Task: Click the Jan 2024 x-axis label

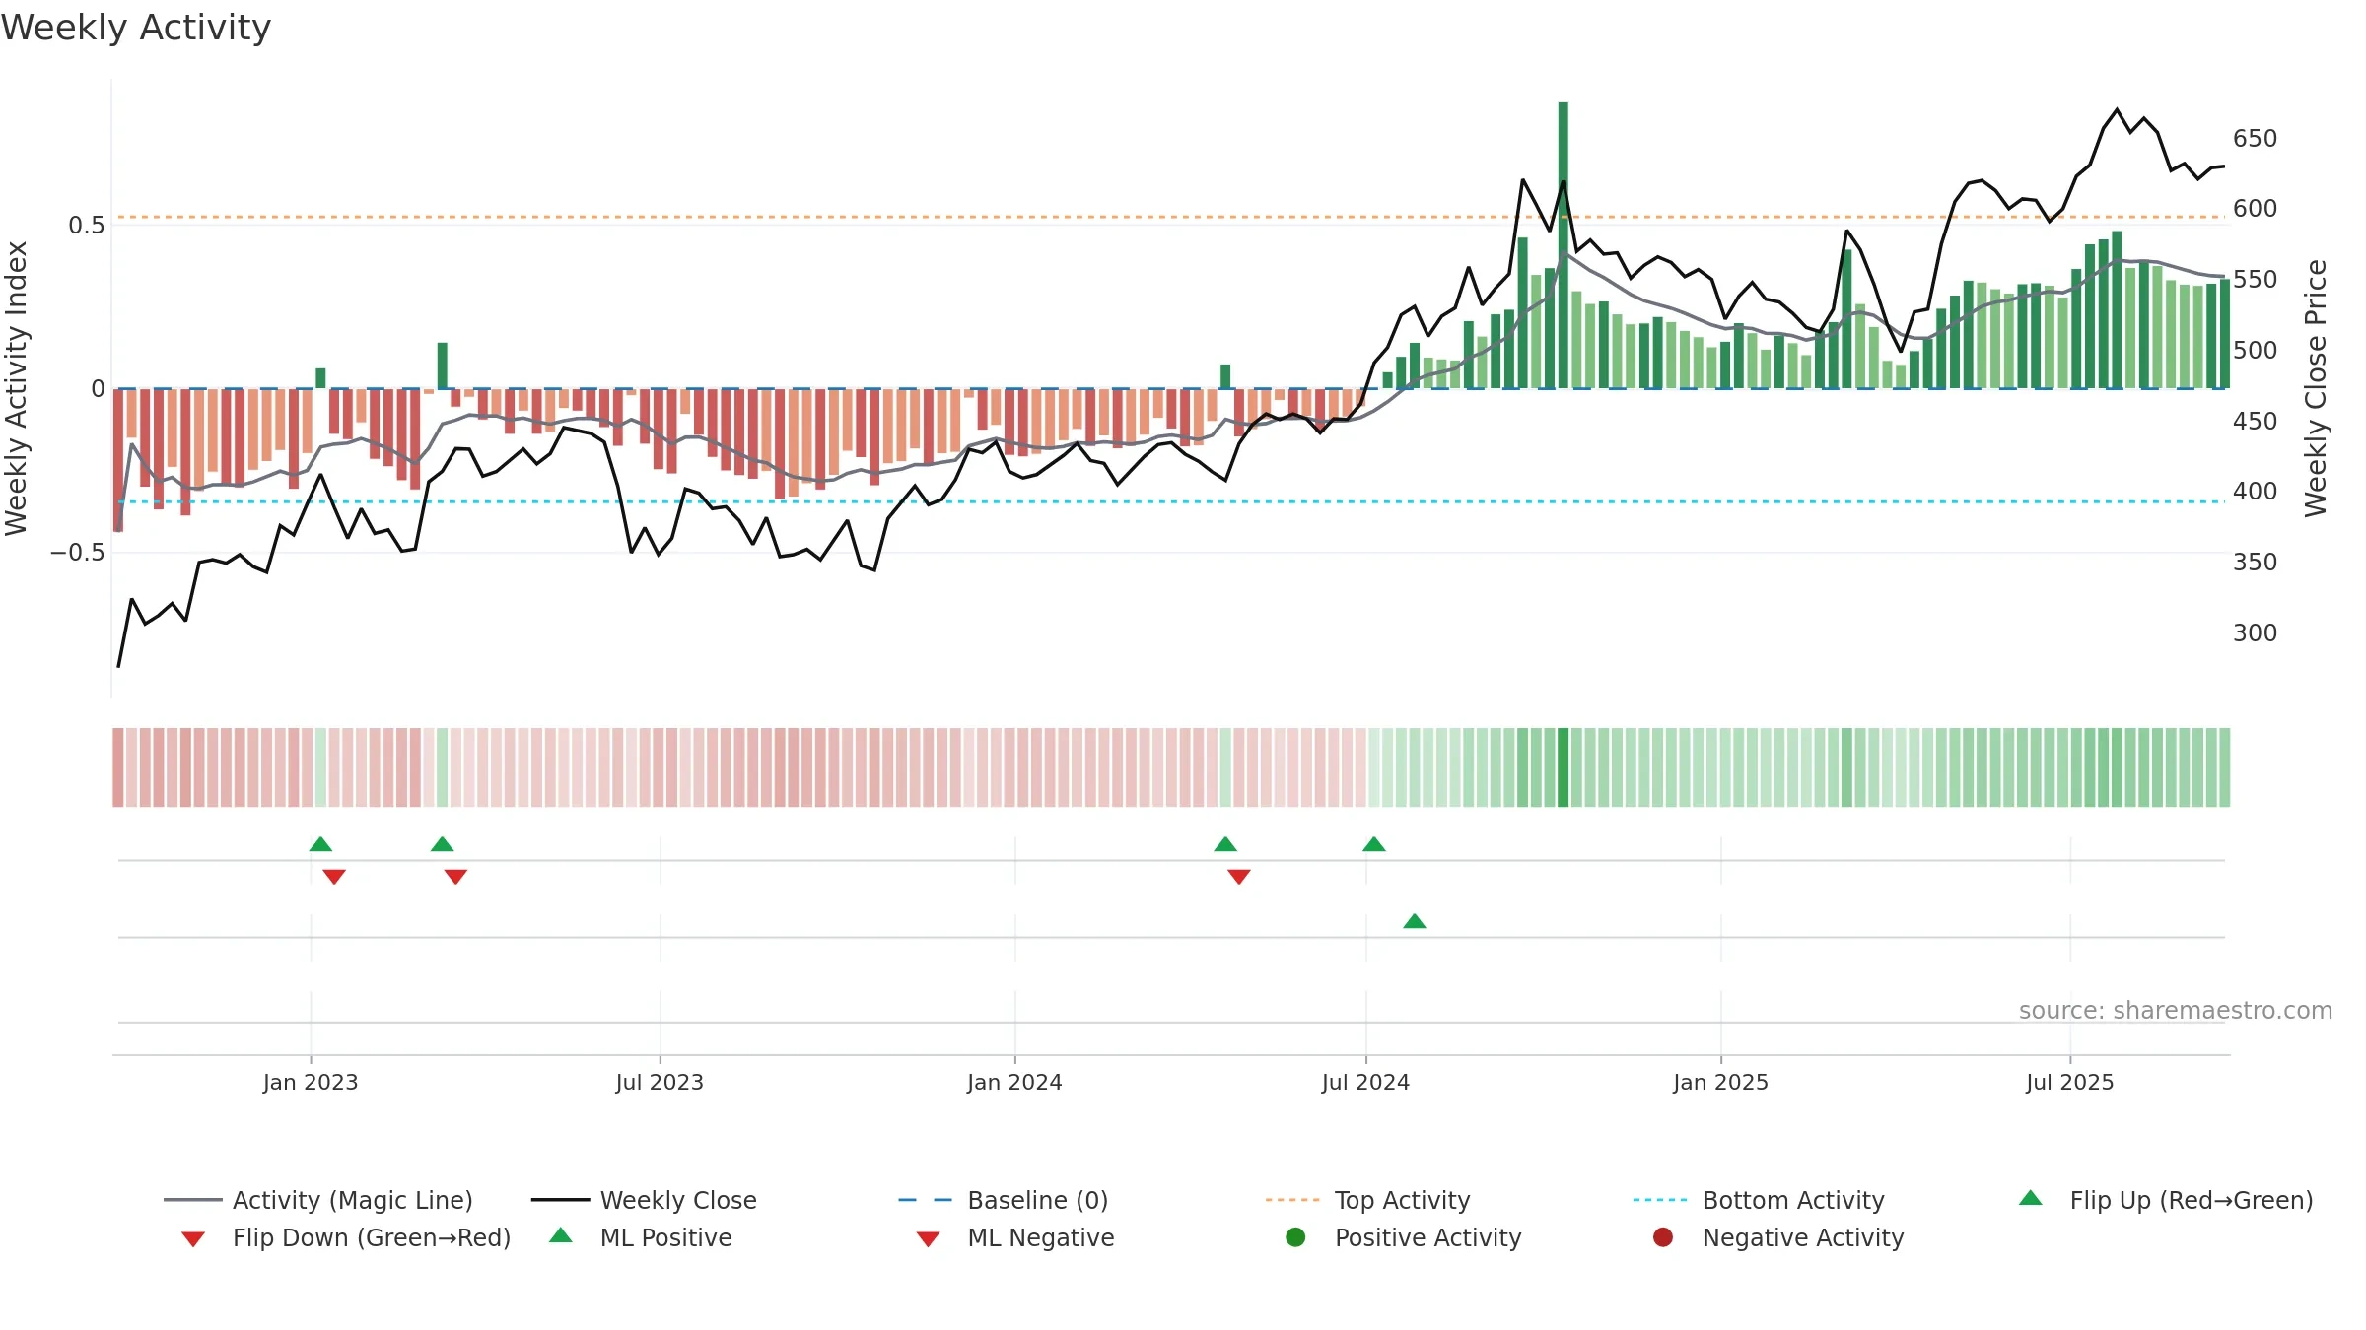Action: [1014, 1082]
